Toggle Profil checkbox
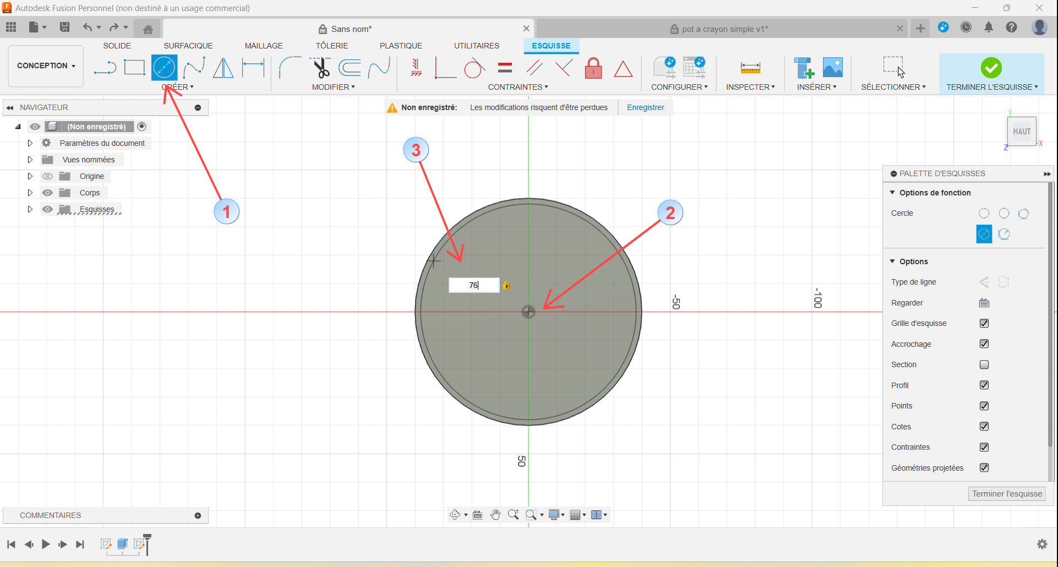The width and height of the screenshot is (1058, 567). click(x=984, y=385)
